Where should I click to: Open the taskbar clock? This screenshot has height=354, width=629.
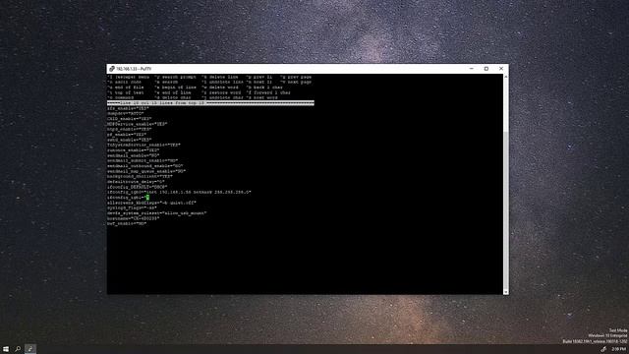pyautogui.click(x=619, y=349)
